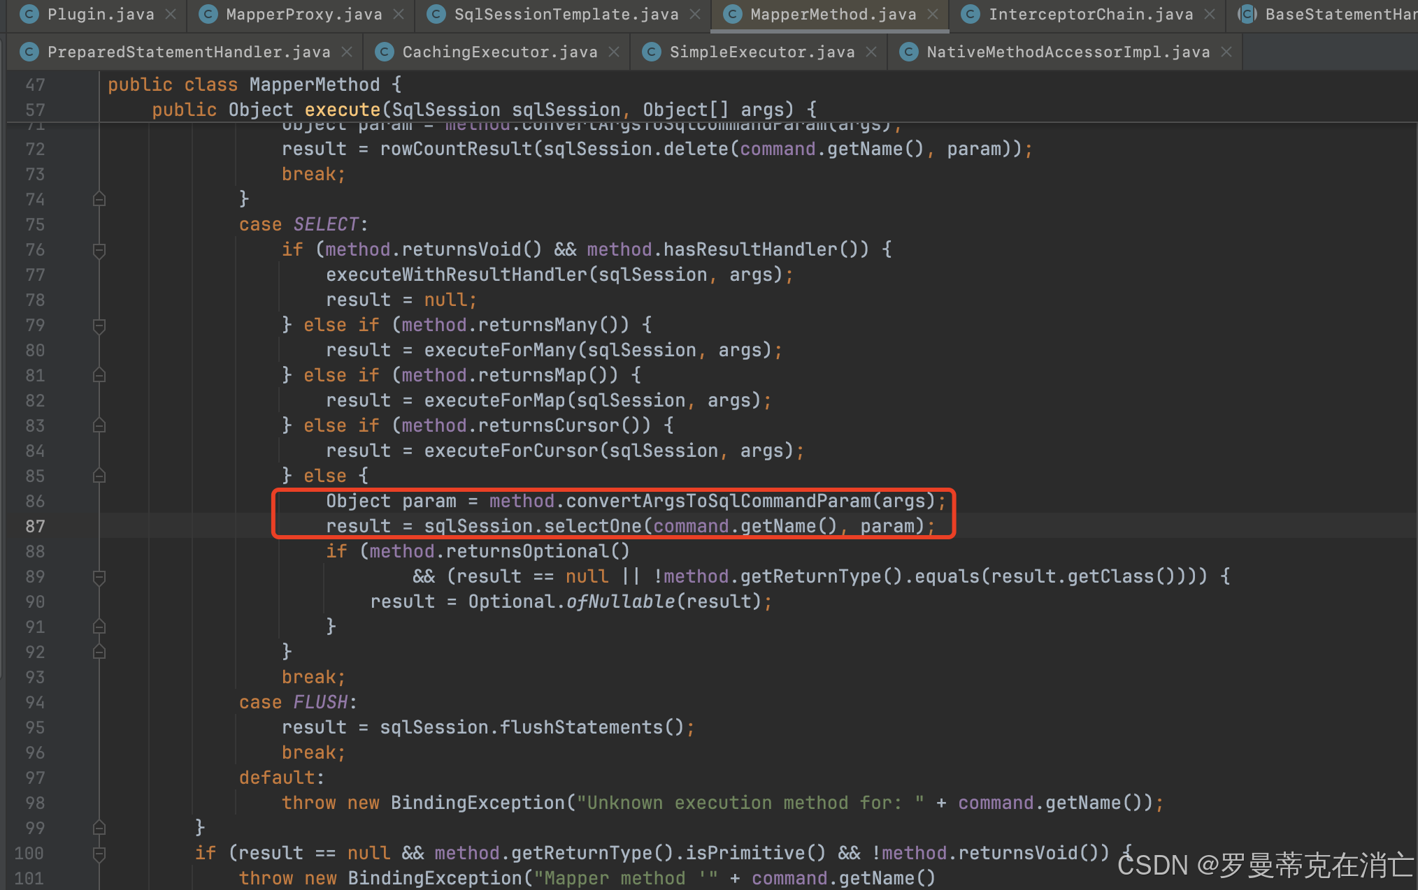Close the MapperProxy.java tab

click(x=399, y=14)
